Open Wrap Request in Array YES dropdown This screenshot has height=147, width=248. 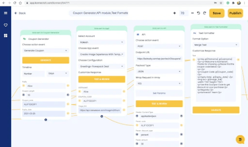point(159,83)
